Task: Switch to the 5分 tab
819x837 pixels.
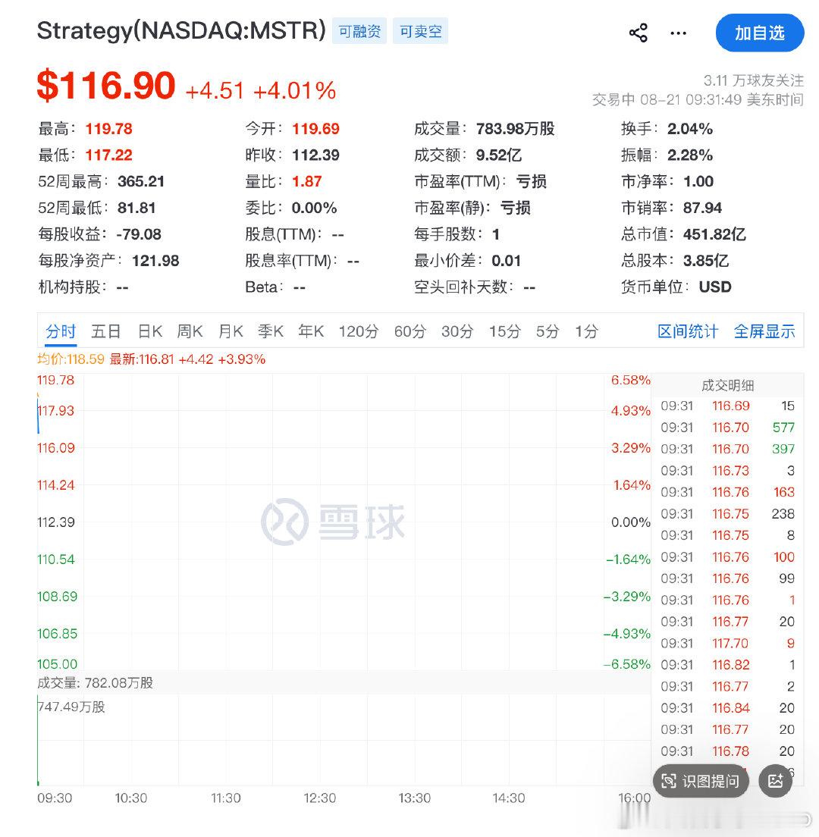Action: (x=548, y=331)
